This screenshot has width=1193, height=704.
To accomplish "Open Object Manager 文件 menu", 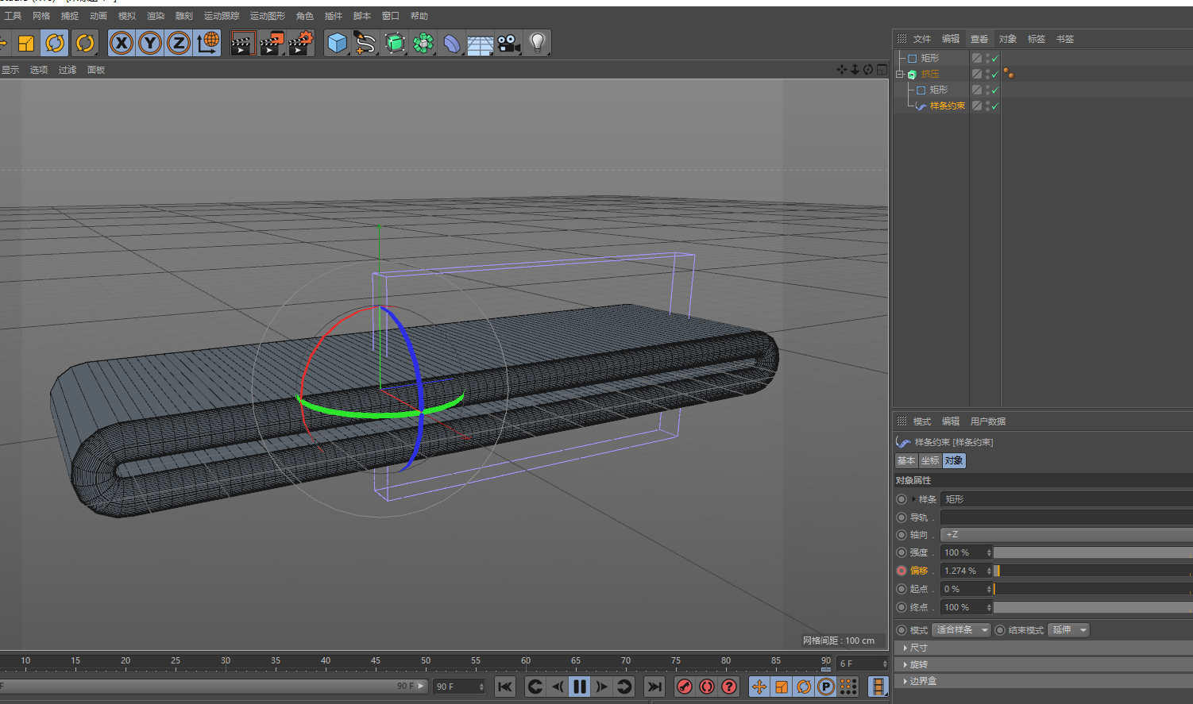I will [x=922, y=39].
